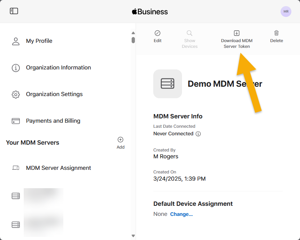Click the My Profile person icon

coord(16,41)
